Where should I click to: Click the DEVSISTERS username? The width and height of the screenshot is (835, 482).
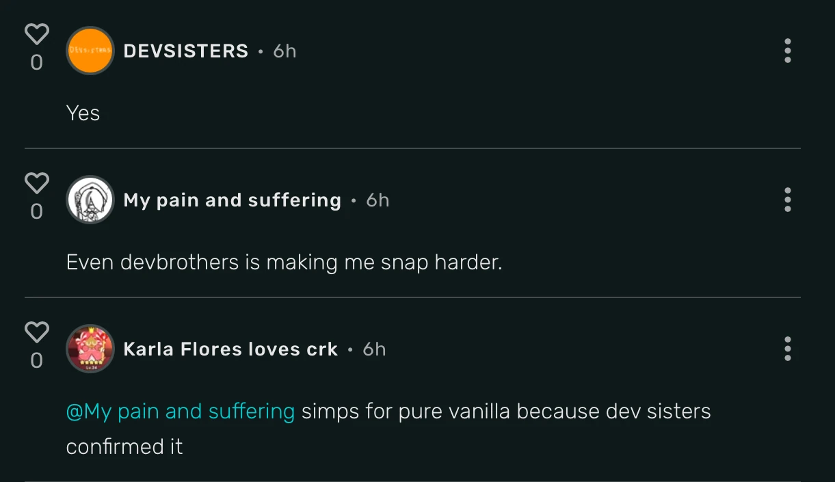pos(185,51)
